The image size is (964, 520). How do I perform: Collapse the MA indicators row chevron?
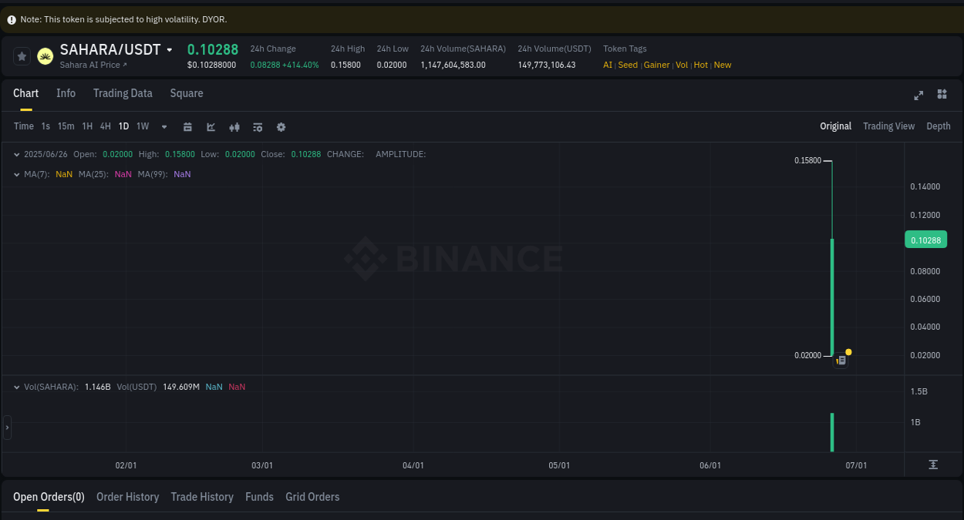tap(16, 174)
